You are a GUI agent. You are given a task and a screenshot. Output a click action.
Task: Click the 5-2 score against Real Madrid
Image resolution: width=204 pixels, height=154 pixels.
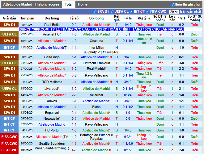(x=74, y=69)
